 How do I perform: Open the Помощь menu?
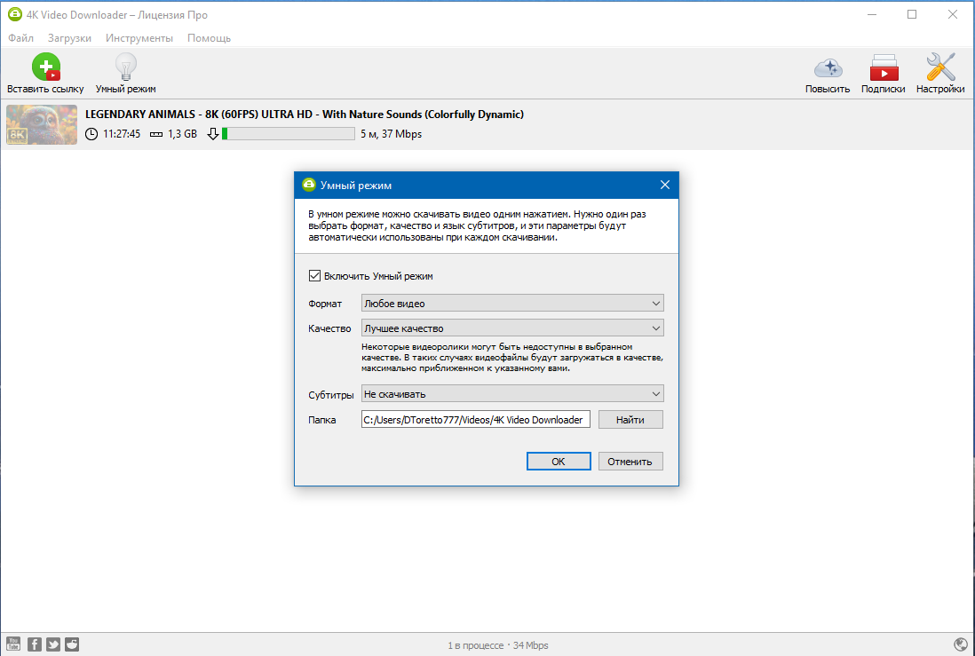[x=209, y=38]
